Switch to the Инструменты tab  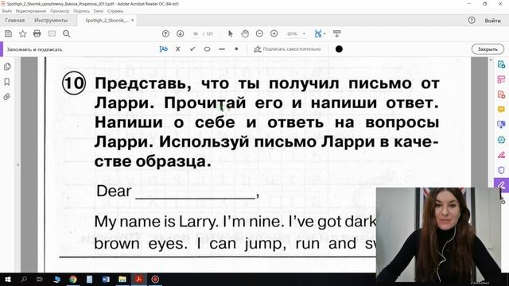coord(51,21)
